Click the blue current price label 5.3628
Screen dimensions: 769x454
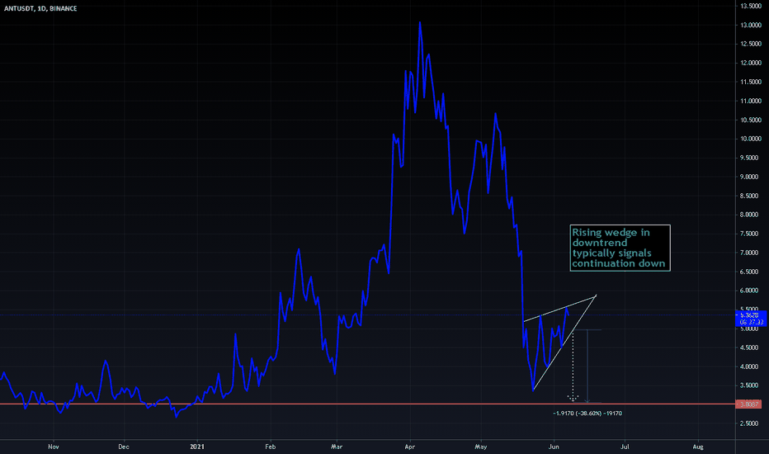(x=752, y=319)
